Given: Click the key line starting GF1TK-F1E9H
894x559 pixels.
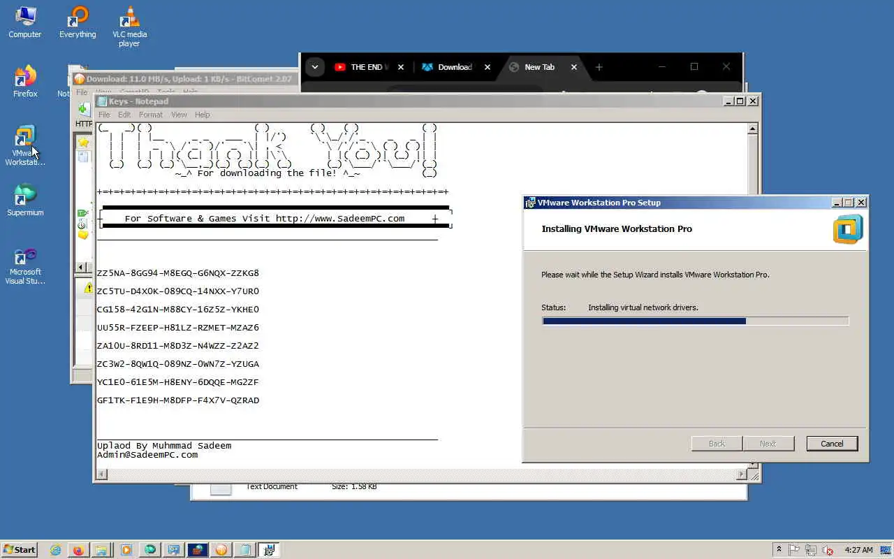Looking at the screenshot, I should pyautogui.click(x=178, y=400).
